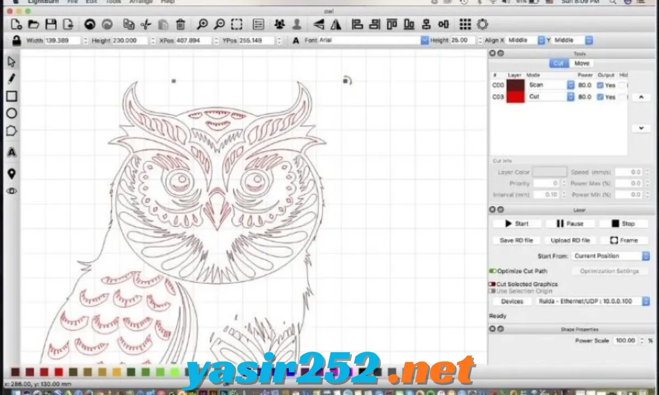Open the grid array tool
The image size is (659, 395).
pos(465,24)
